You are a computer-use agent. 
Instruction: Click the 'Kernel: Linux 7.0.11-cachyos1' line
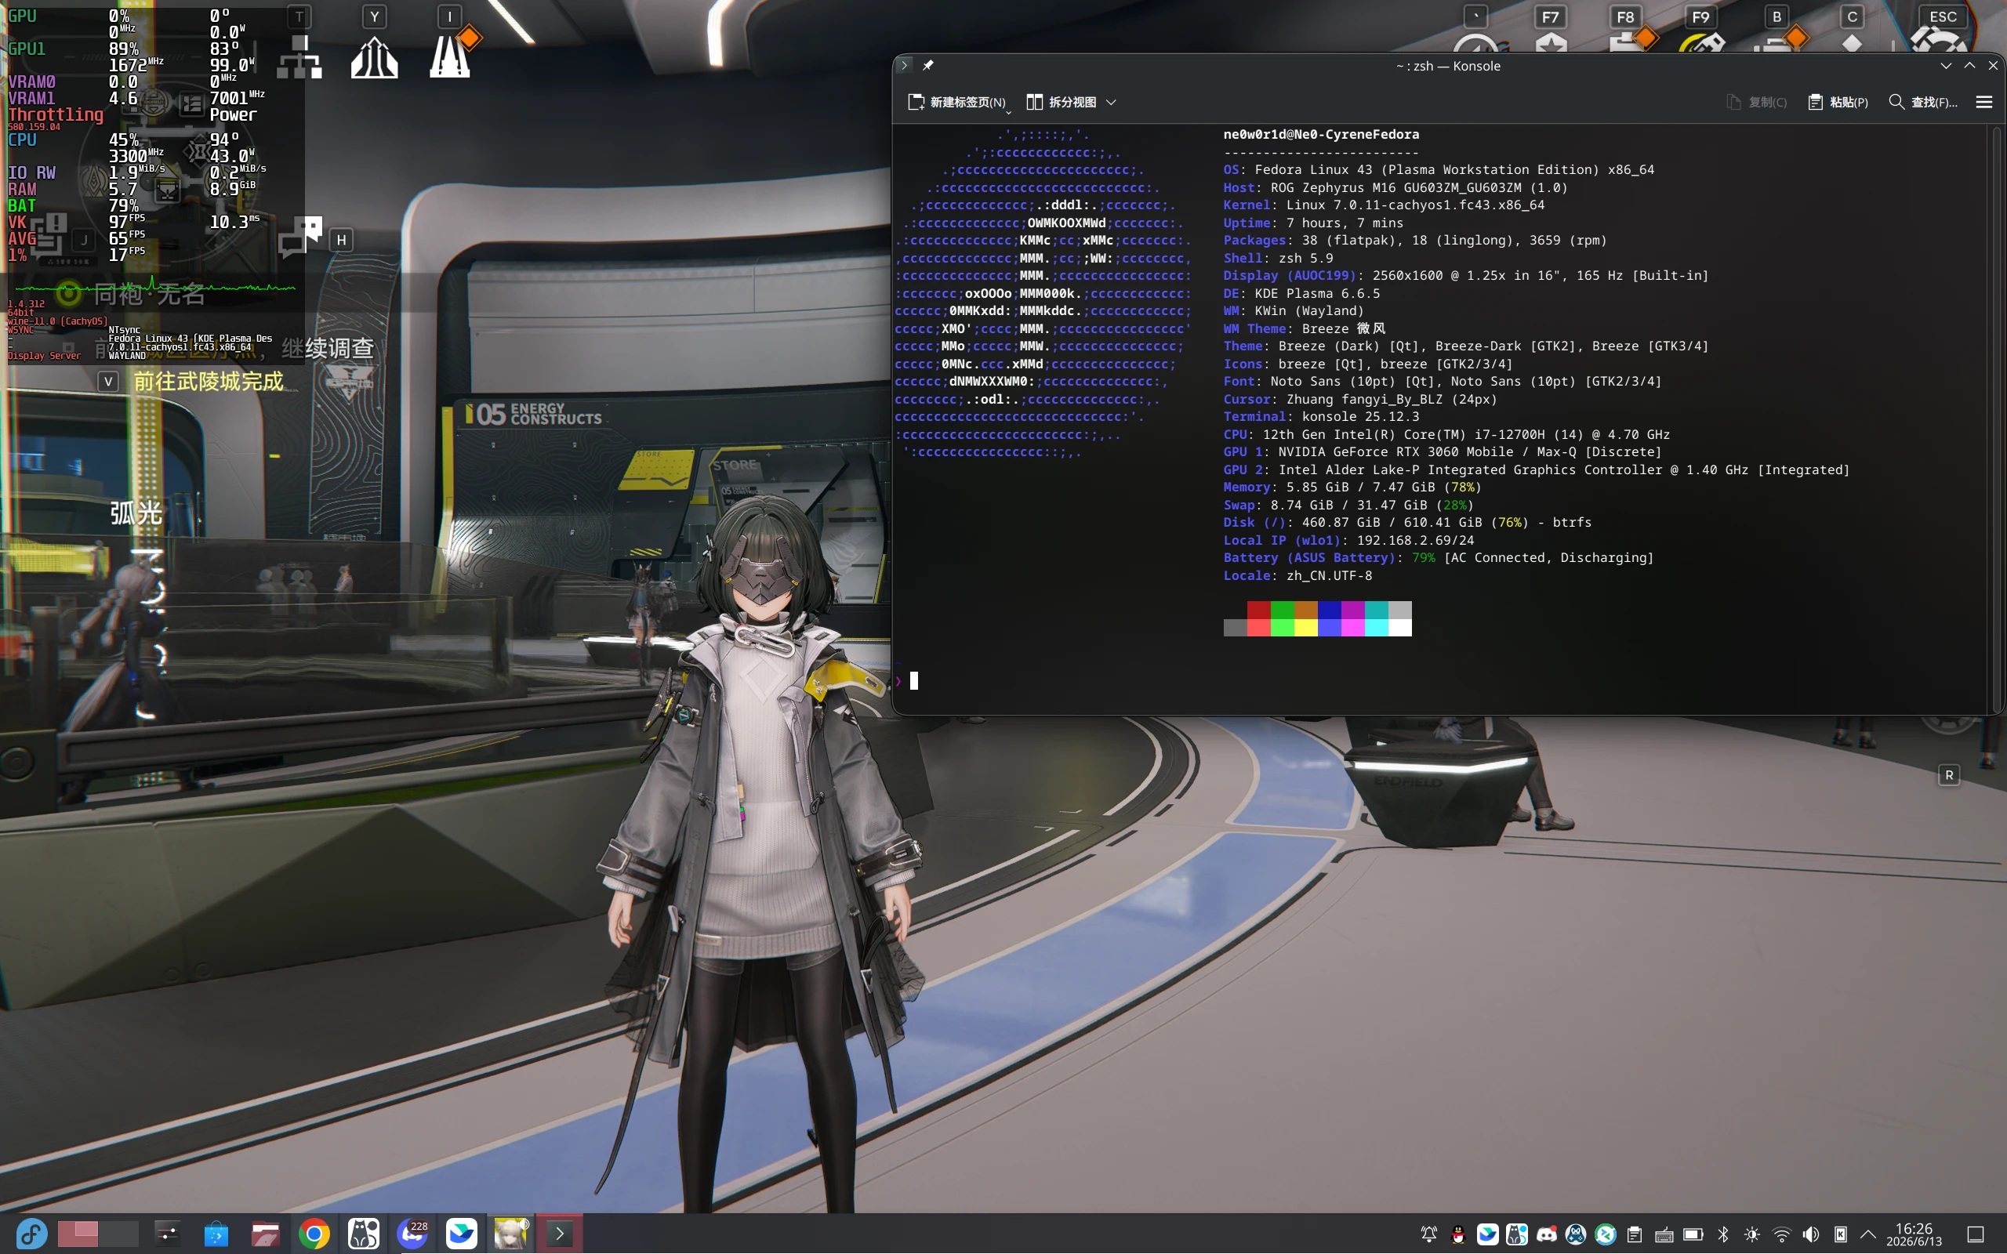1385,205
